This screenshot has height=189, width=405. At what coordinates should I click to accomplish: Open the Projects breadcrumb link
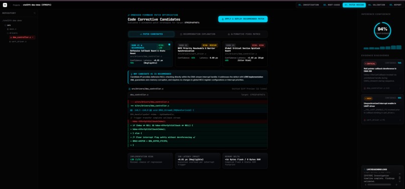(x=16, y=5)
